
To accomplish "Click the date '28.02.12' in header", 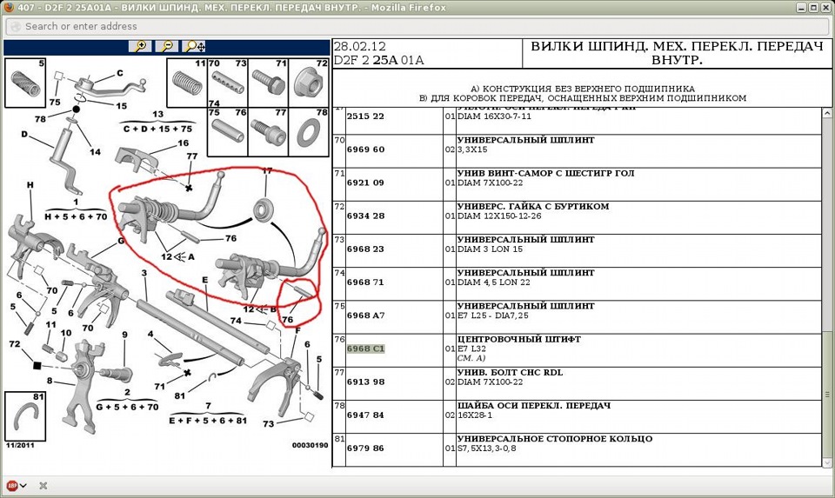I will tap(359, 46).
